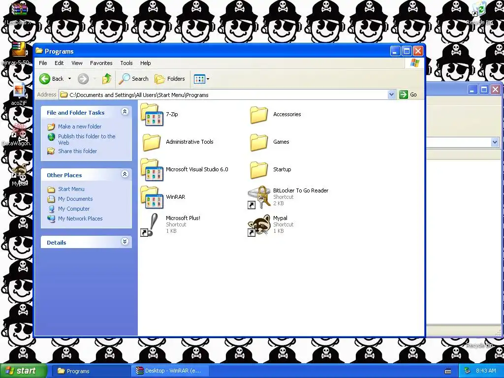Click the My Computer icon in Other Places

click(x=51, y=209)
